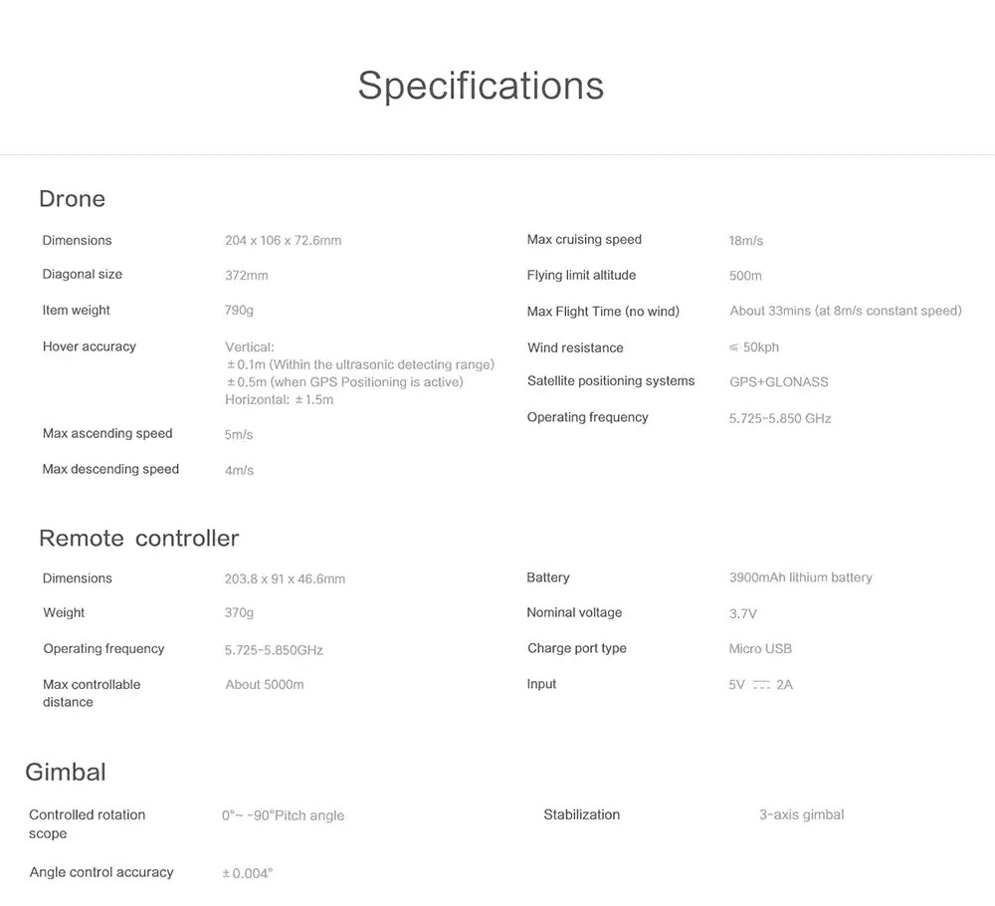
Task: Click the Diagonal size label
Action: pyautogui.click(x=83, y=275)
